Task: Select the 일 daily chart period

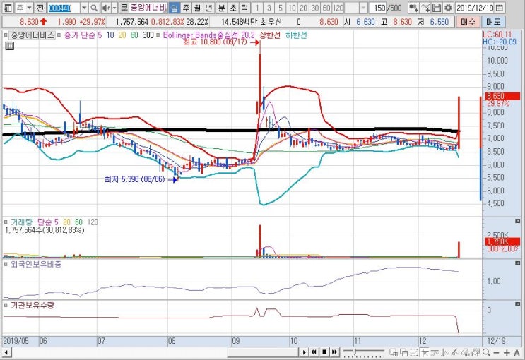Action: (174, 7)
